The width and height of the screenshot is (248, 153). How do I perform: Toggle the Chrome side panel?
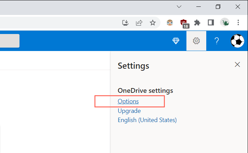pyautogui.click(x=211, y=23)
